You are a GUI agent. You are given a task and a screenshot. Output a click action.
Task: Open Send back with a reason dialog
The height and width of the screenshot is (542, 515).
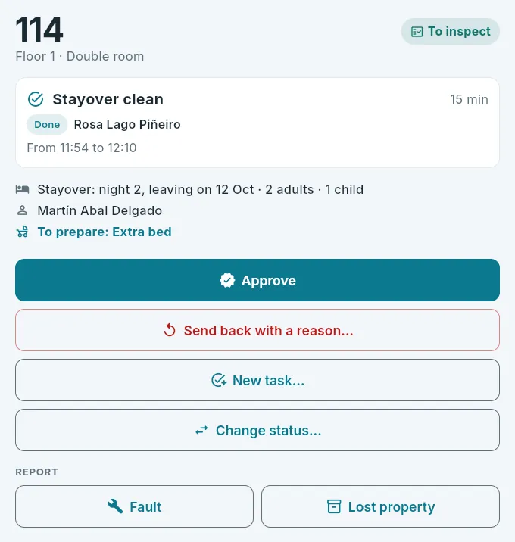click(x=257, y=330)
